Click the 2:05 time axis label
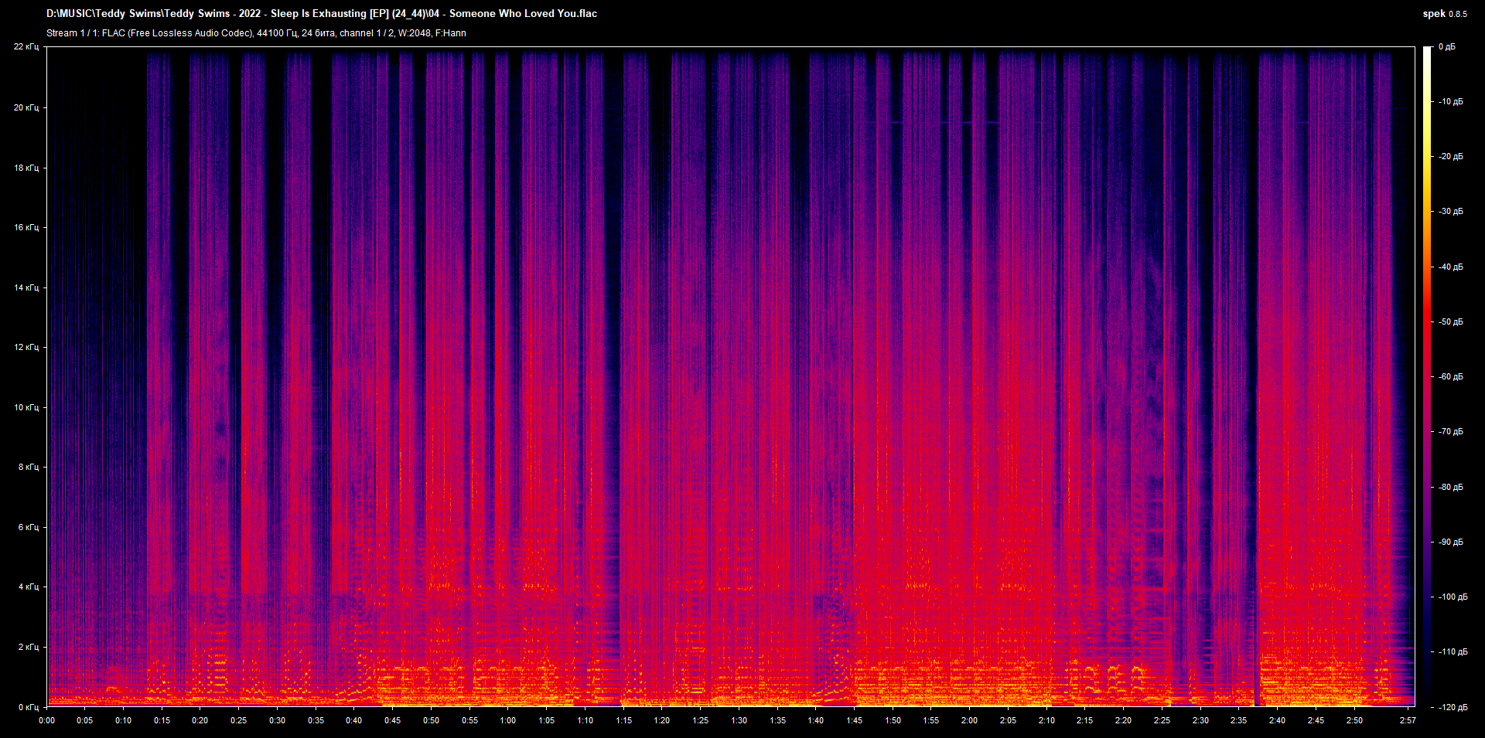Viewport: 1485px width, 738px height. pyautogui.click(x=1008, y=720)
